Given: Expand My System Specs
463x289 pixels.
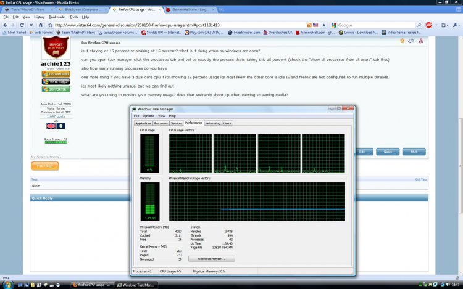Looking at the screenshot, I should coord(46,157).
